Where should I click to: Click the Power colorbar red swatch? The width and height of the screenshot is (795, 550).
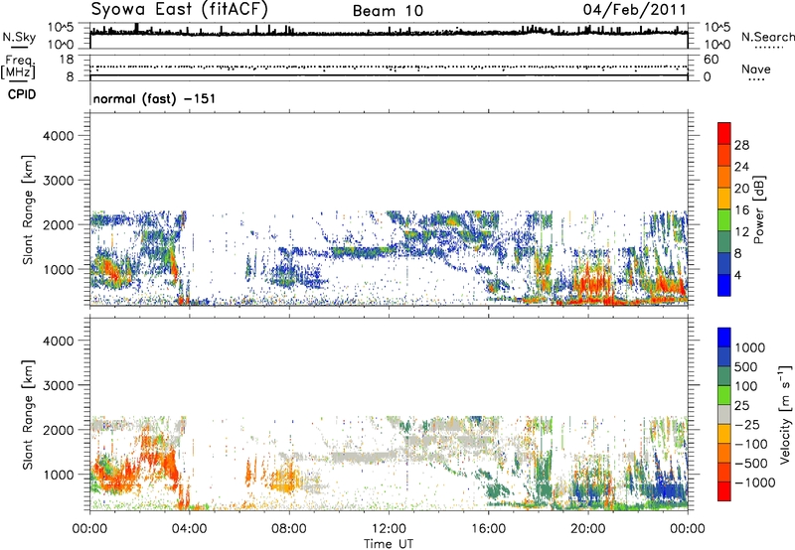724,134
